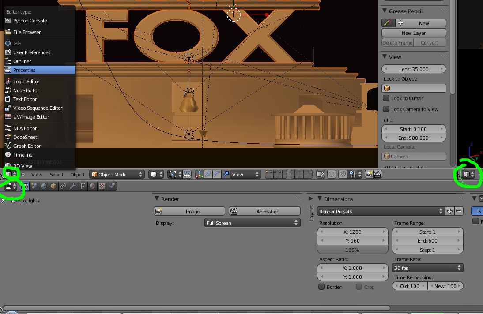
Task: Click the Object properties cube icon
Action: pos(53,187)
